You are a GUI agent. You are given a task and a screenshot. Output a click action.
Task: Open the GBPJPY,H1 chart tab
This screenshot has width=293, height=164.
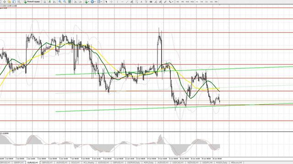(x=19, y=163)
